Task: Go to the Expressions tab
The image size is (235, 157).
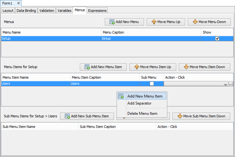Action: [x=97, y=11]
